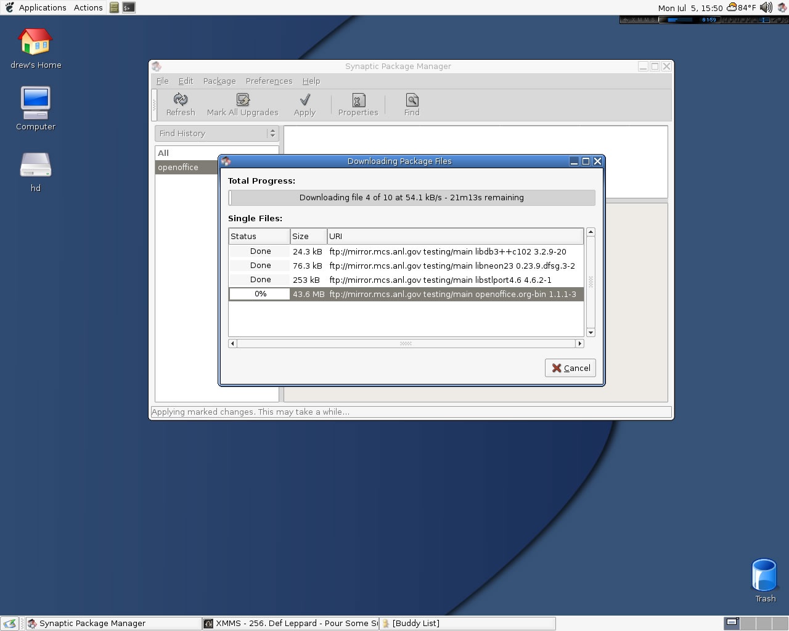Image resolution: width=789 pixels, height=631 pixels.
Task: Launch the terminal icon in top panel
Action: 129,7
